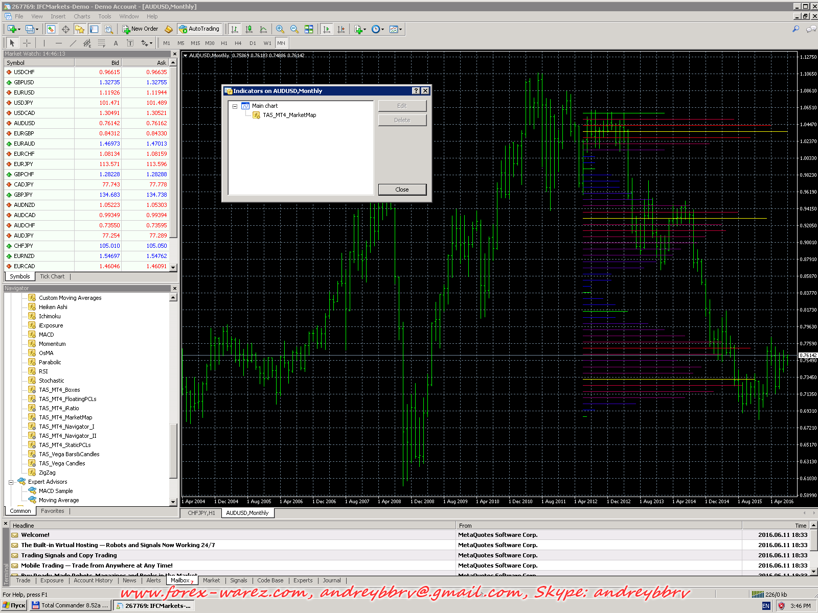Click the New Order toolbar button
The height and width of the screenshot is (613, 818).
click(140, 29)
